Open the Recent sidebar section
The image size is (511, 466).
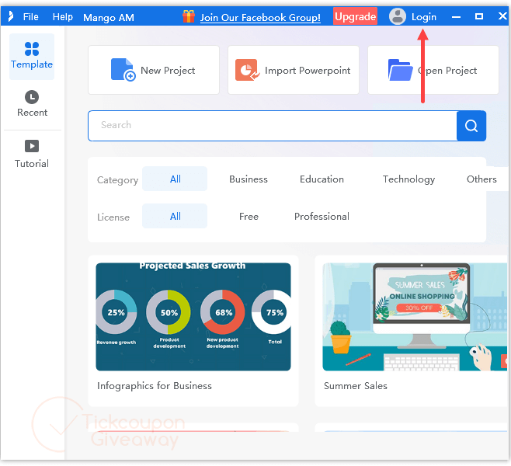coord(32,103)
